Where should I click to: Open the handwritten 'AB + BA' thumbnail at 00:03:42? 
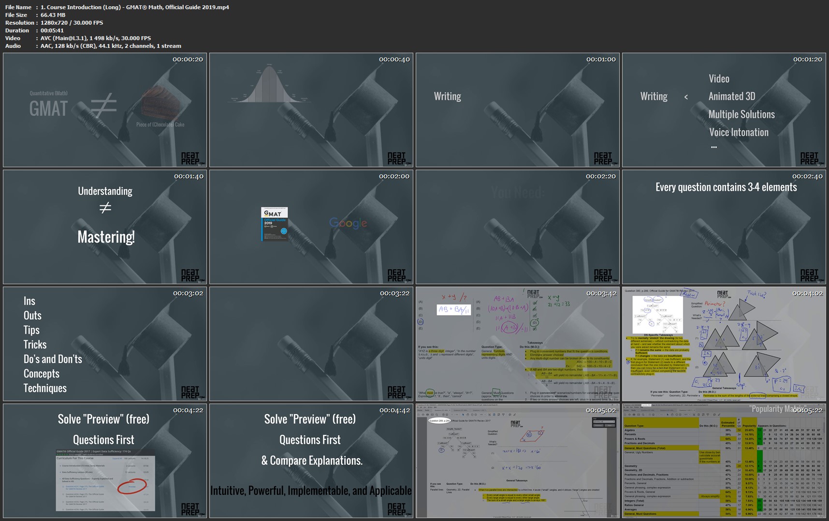[518, 344]
